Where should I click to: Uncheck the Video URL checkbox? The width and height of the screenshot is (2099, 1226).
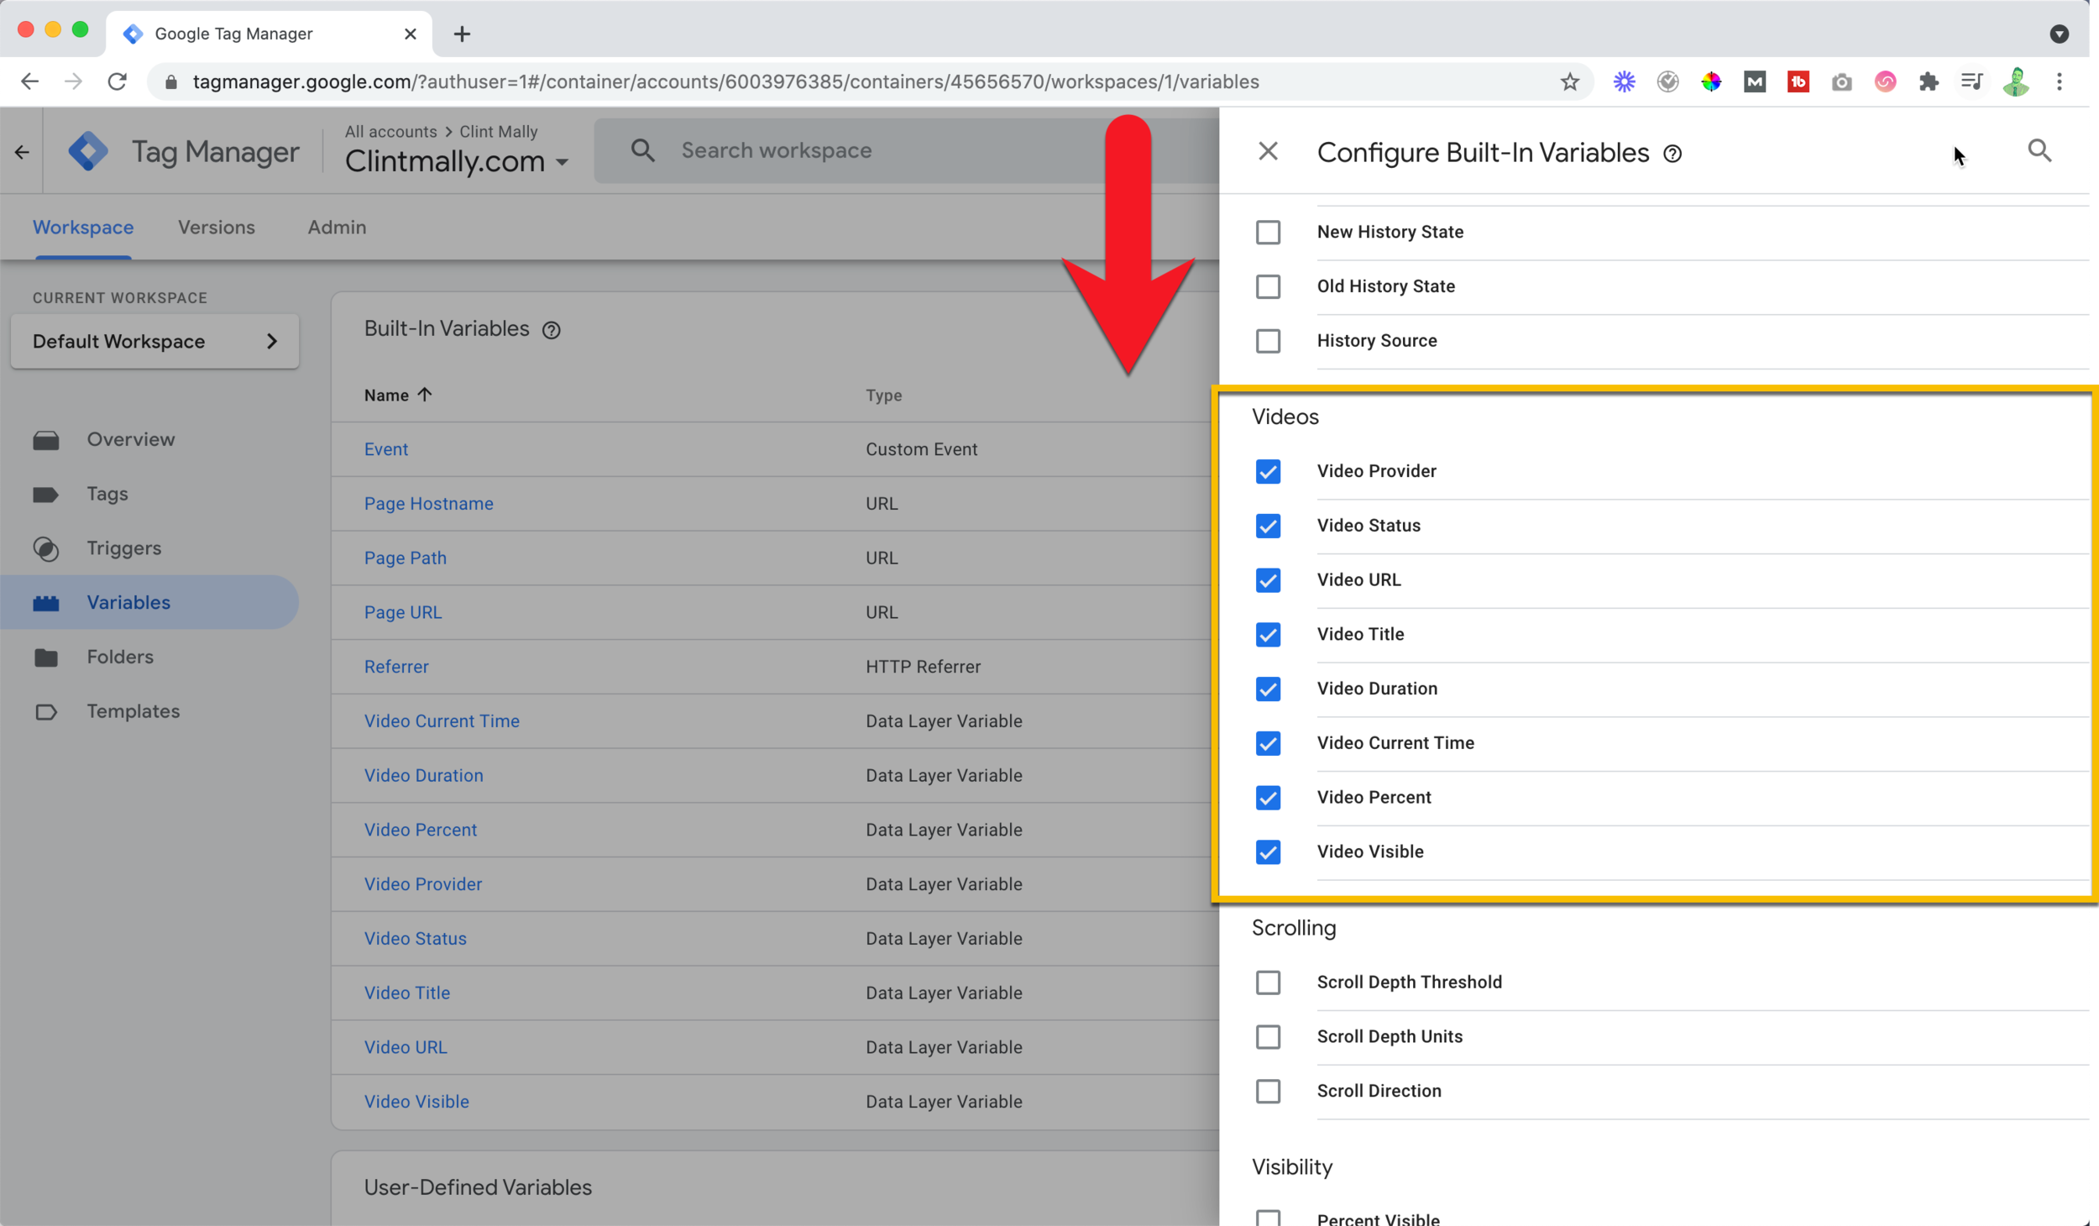[1268, 580]
